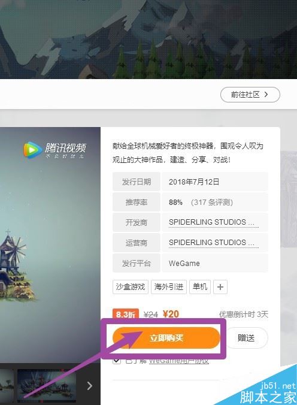Screen dimensions: 297x405
Task: Click the 发行日期 label cell
Action: pyautogui.click(x=137, y=182)
